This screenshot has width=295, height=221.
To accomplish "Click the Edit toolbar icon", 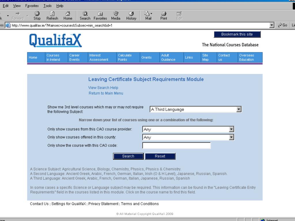I will [x=179, y=16].
